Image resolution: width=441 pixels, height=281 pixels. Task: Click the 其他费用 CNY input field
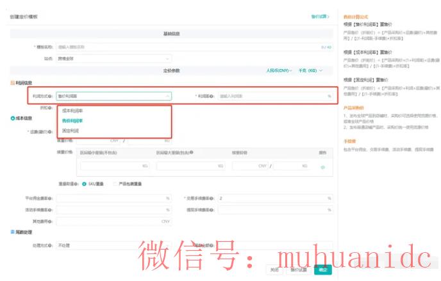point(113,221)
